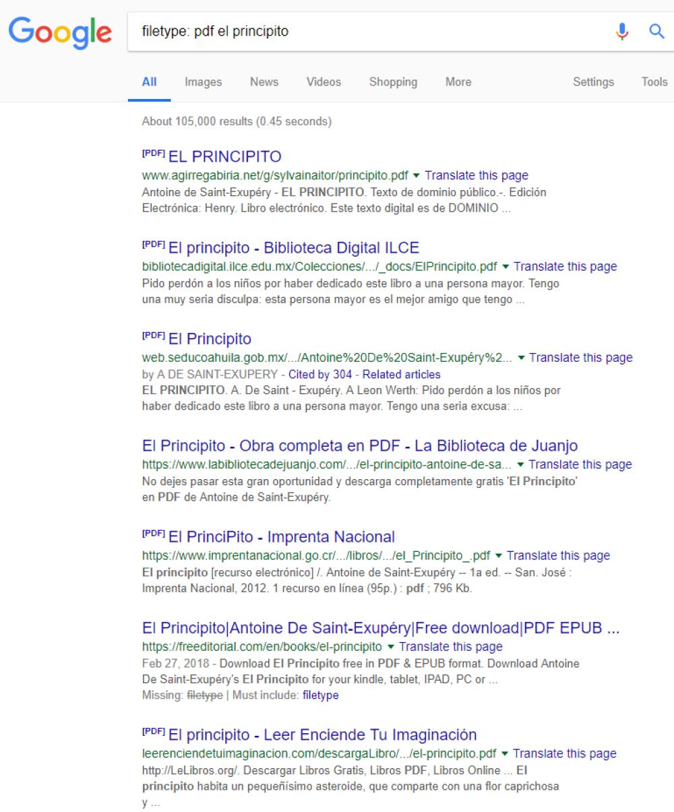Image resolution: width=674 pixels, height=812 pixels.
Task: Start voice search with microphone icon
Action: pyautogui.click(x=622, y=31)
